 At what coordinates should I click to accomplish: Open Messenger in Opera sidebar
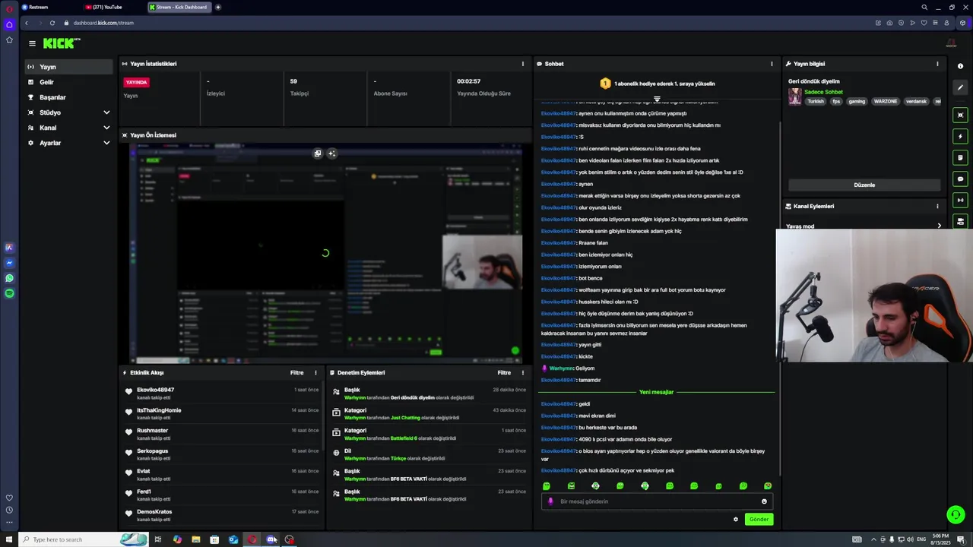point(9,263)
